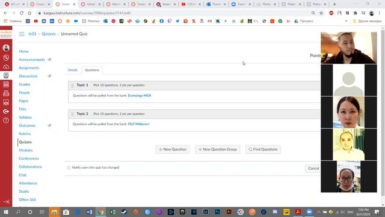Reload the page in the browser

[x=22, y=13]
